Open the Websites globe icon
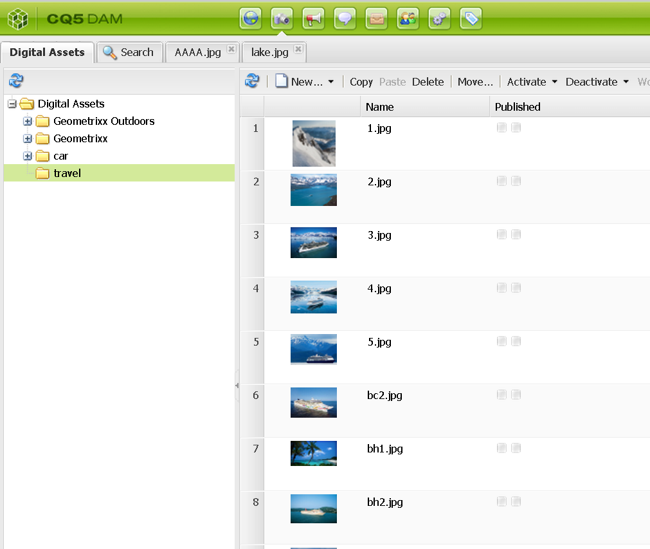 click(250, 19)
